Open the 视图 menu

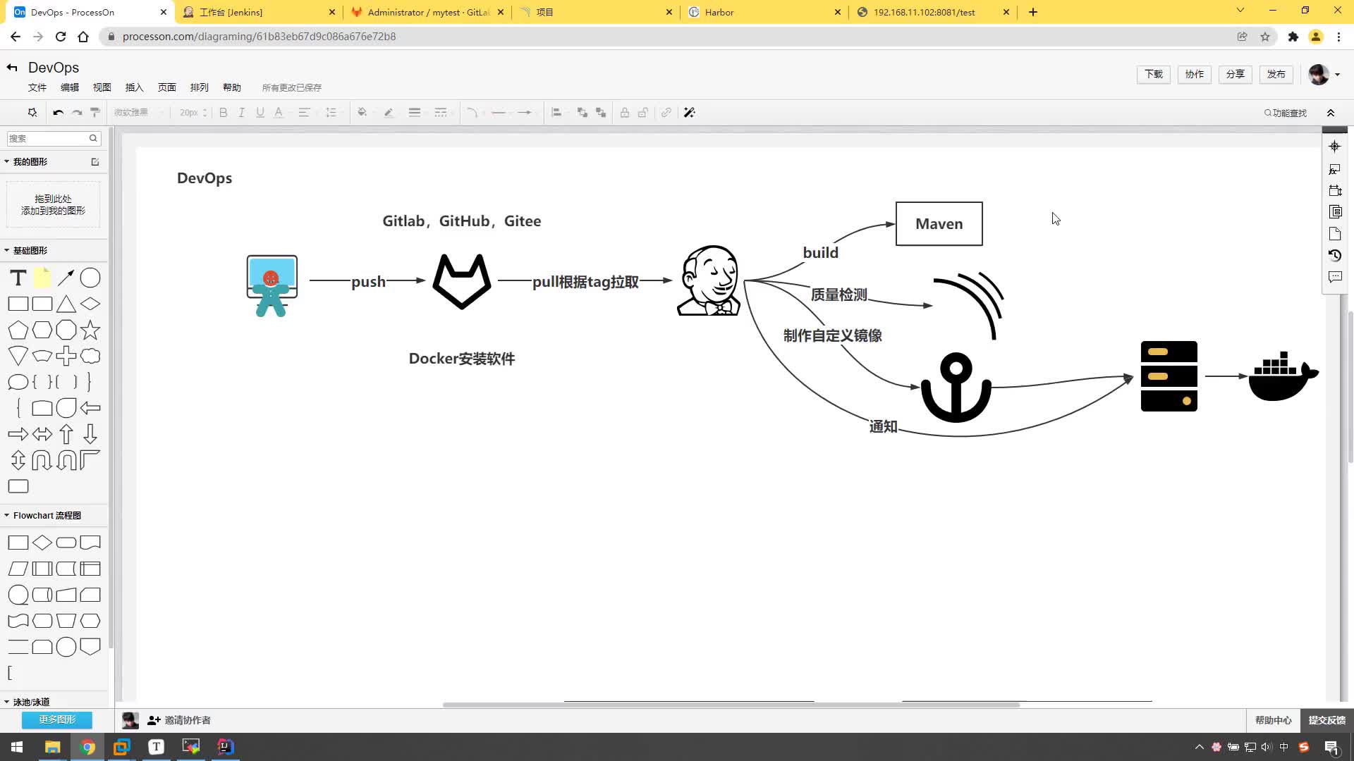coord(102,87)
